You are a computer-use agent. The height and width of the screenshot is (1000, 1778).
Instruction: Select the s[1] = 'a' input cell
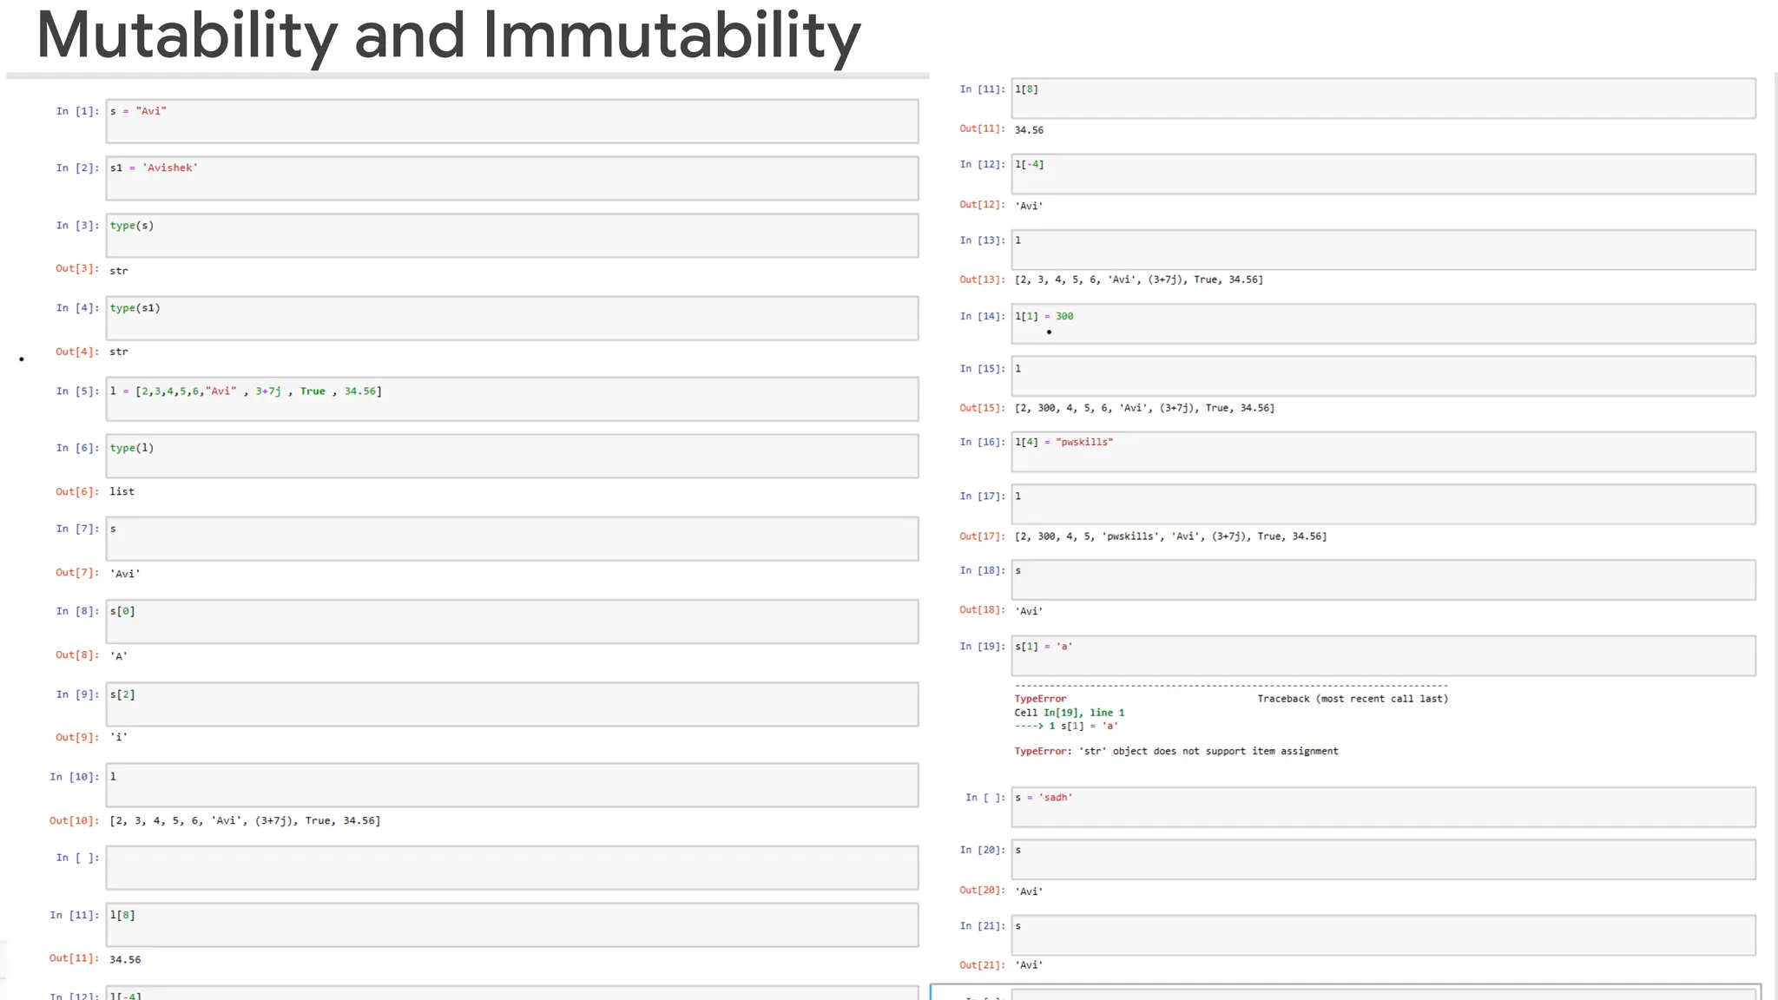point(1383,656)
